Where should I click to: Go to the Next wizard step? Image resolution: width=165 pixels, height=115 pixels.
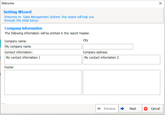(x=130, y=108)
